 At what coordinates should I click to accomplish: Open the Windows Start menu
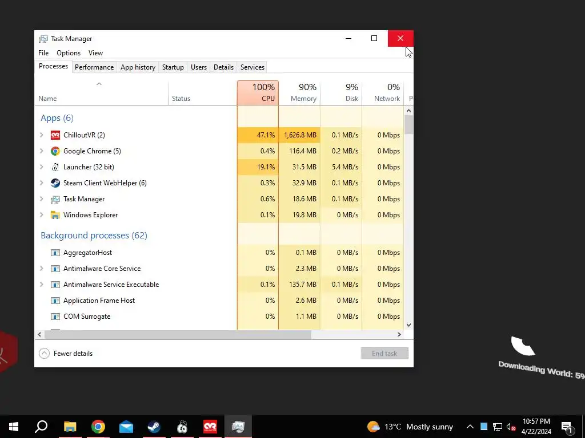point(14,427)
